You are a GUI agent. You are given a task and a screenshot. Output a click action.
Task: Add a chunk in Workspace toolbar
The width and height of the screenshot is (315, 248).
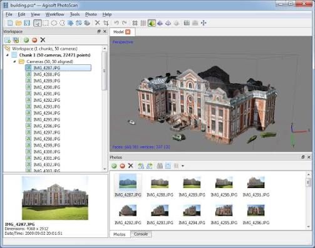coord(8,40)
